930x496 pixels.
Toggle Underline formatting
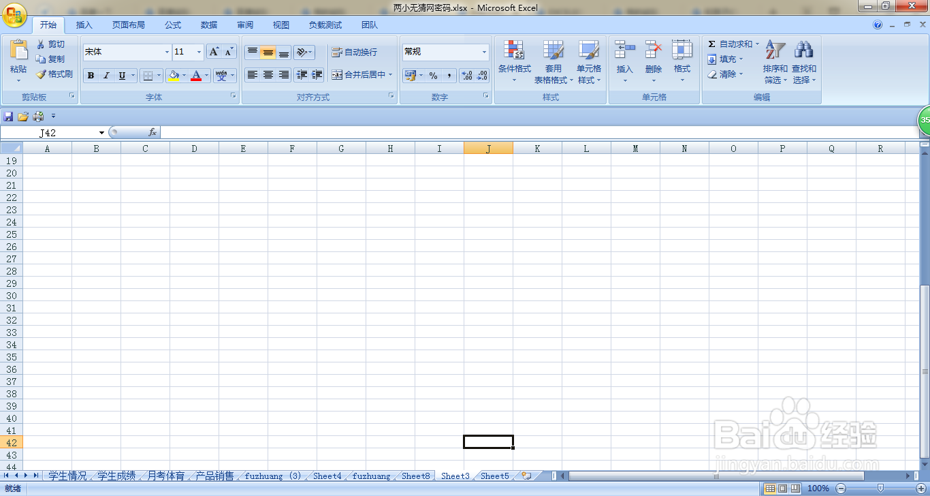pyautogui.click(x=122, y=76)
